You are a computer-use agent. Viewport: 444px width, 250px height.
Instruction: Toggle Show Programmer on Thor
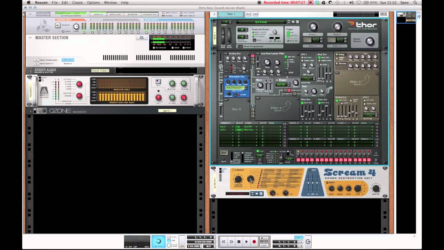241,46
